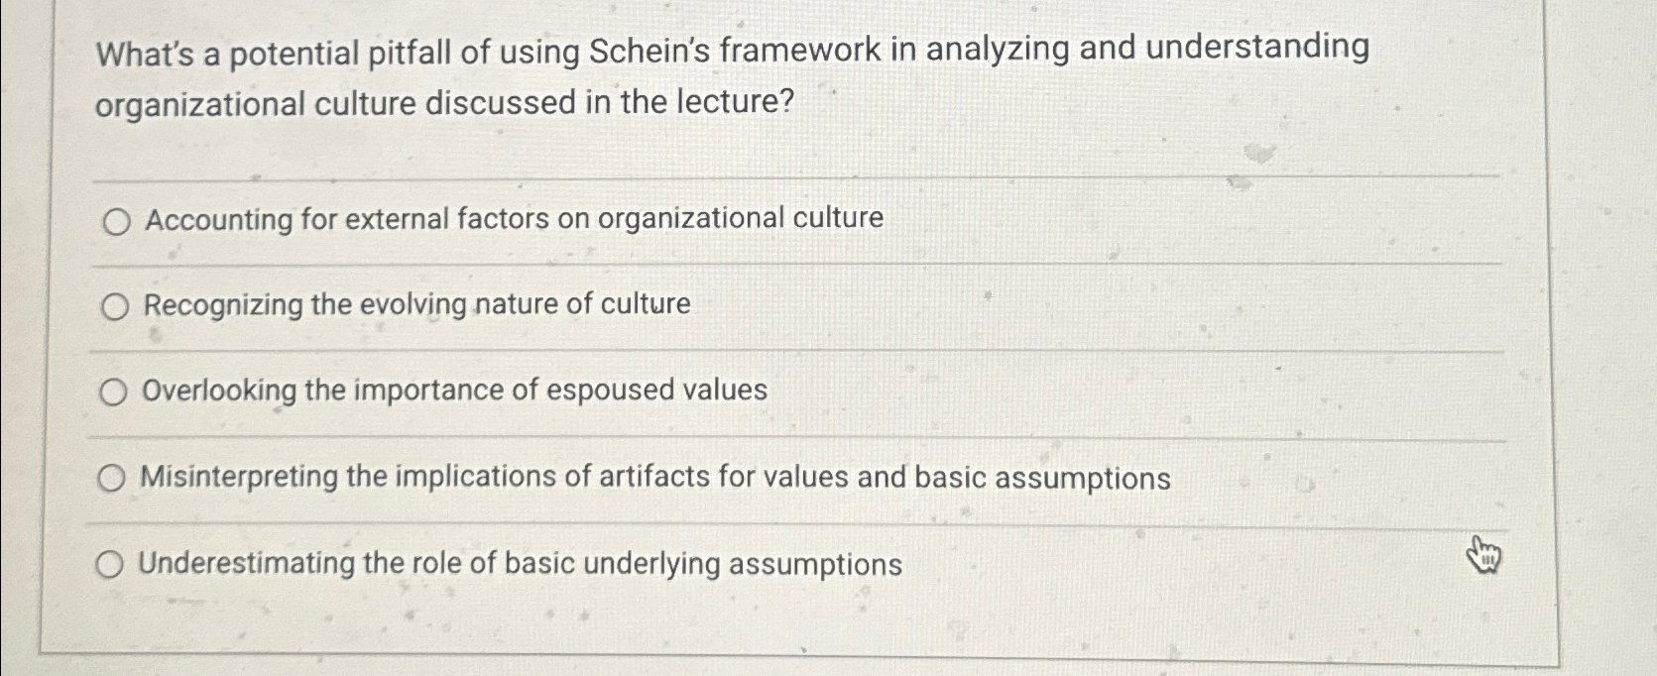Click the text "Overlooking the importance of espoused values"
Image resolution: width=1657 pixels, height=676 pixels.
[x=452, y=391]
